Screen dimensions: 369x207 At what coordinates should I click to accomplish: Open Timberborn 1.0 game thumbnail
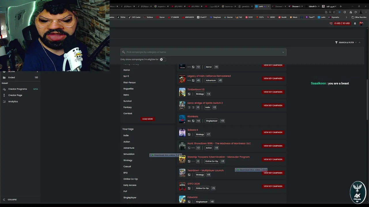coord(182,92)
